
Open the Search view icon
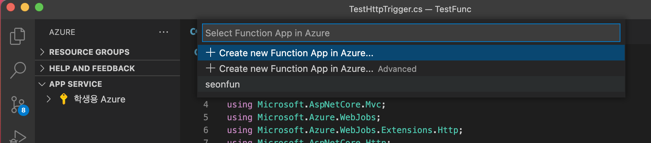pyautogui.click(x=17, y=70)
